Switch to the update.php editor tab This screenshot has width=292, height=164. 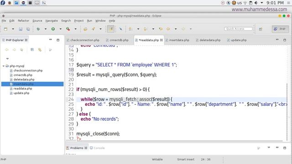pos(237,40)
